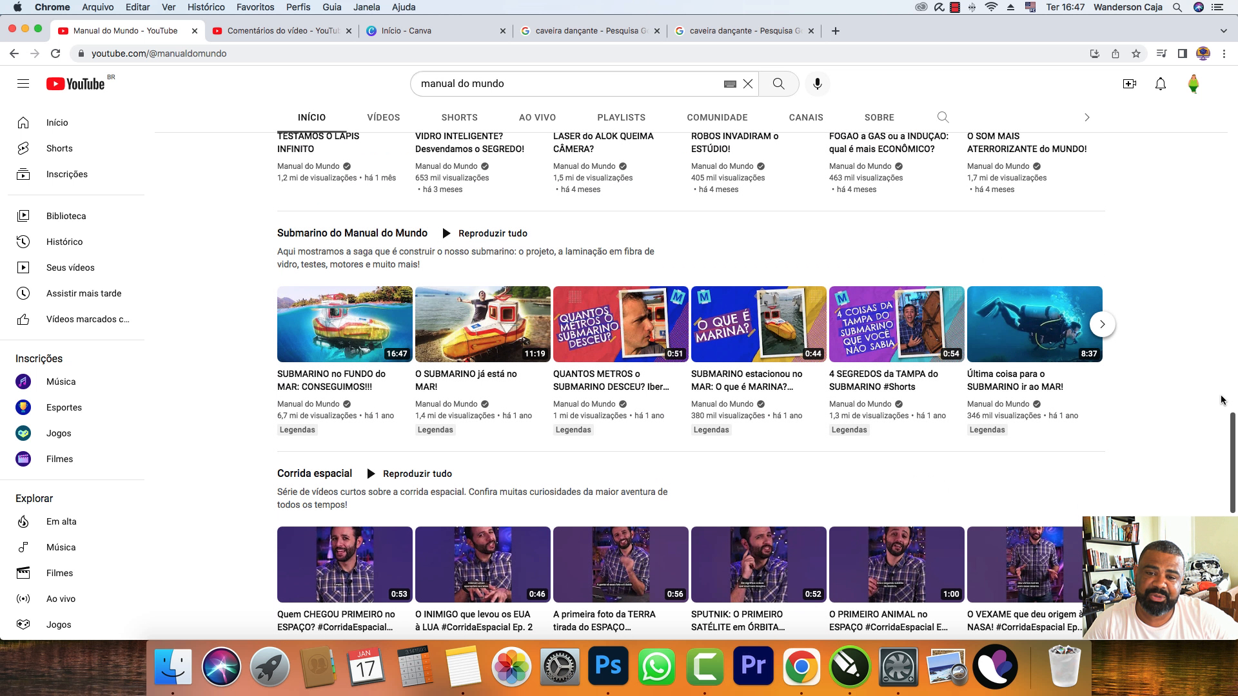The image size is (1238, 696).
Task: Launch Premiere Pro from the Dock
Action: [754, 666]
